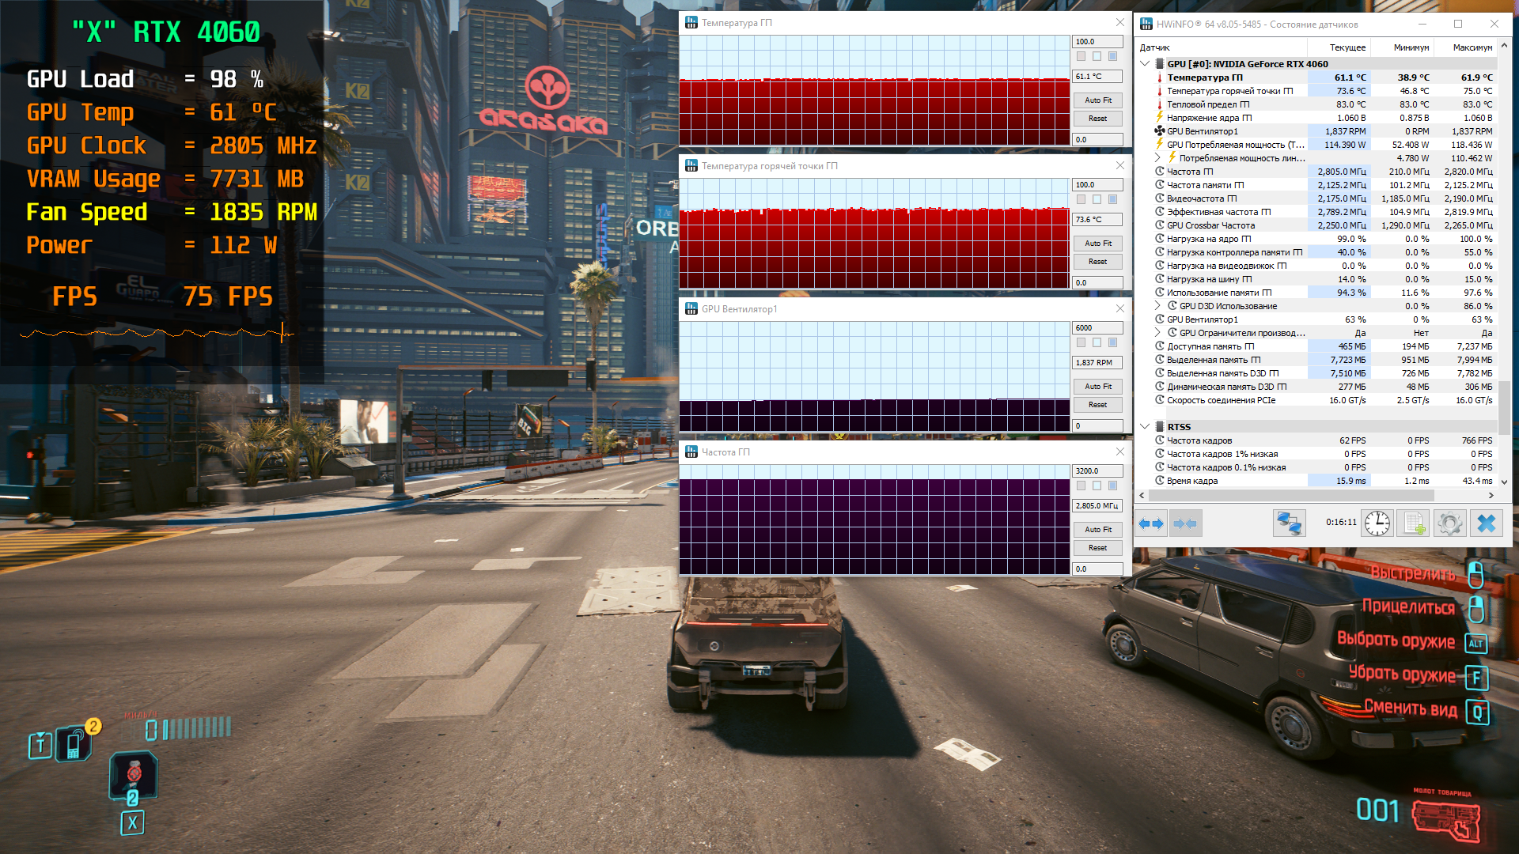Click the 100.0 max value field of temperature graph
The width and height of the screenshot is (1519, 854).
pyautogui.click(x=1097, y=42)
